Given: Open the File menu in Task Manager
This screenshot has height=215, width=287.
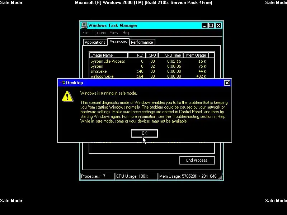Looking at the screenshot, I should tap(85, 33).
